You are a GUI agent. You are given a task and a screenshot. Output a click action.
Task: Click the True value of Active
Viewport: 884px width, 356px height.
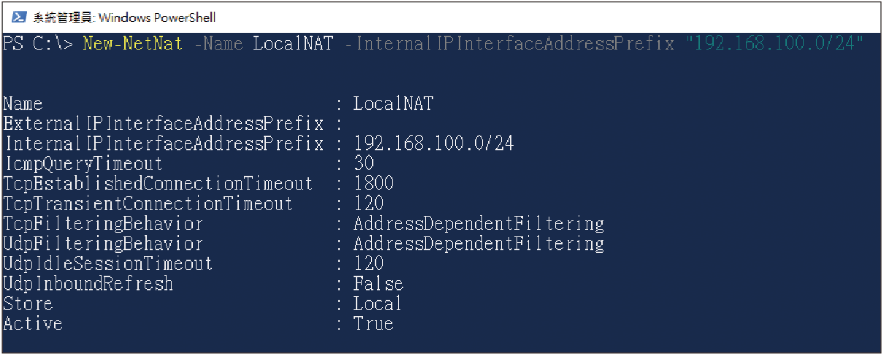[373, 322]
